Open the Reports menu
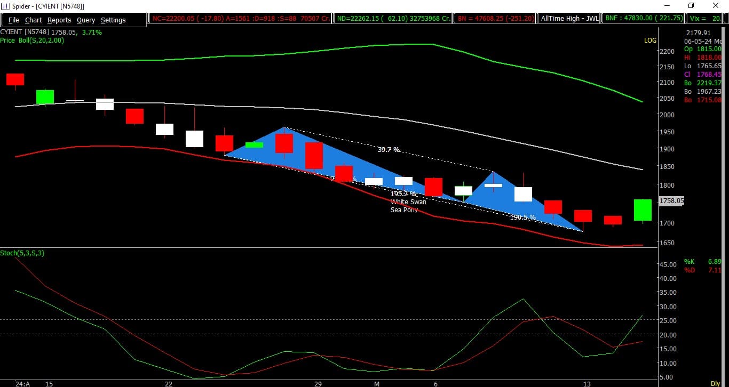Screen dimensions: 729x387 click(59, 20)
